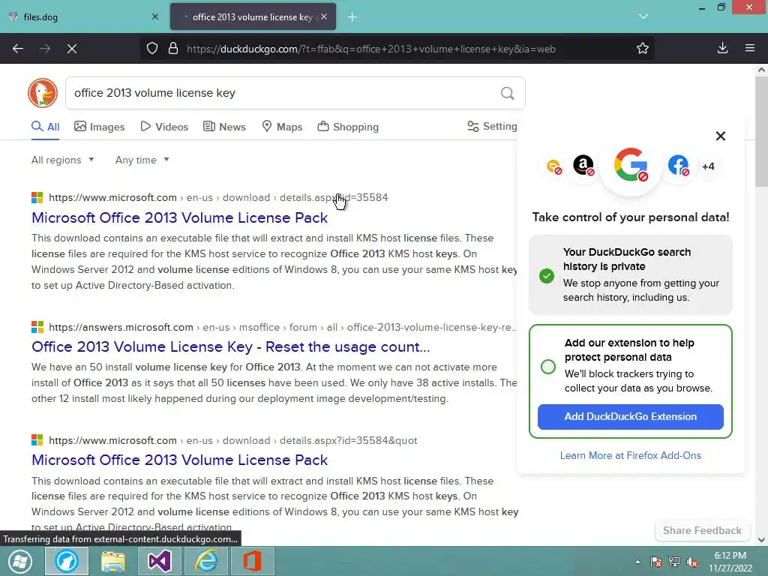Click the files.dog tab title
Image resolution: width=768 pixels, height=576 pixels.
[x=40, y=16]
